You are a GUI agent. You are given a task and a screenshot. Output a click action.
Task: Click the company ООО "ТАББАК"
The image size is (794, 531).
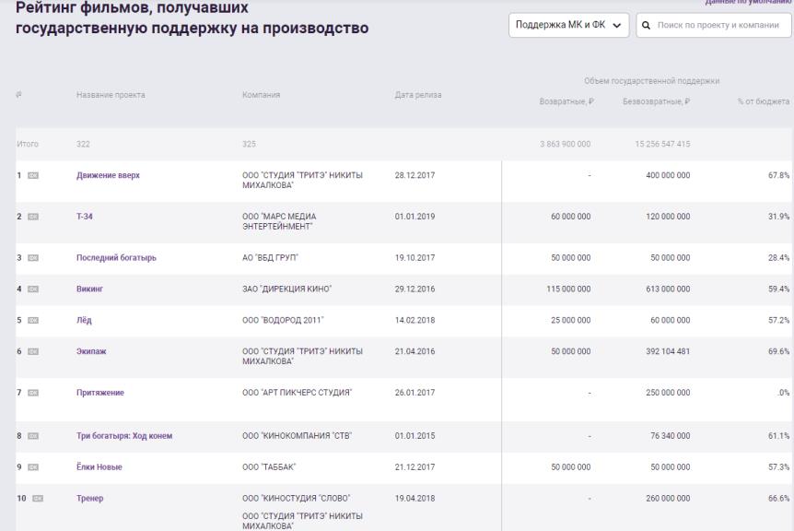[269, 467]
